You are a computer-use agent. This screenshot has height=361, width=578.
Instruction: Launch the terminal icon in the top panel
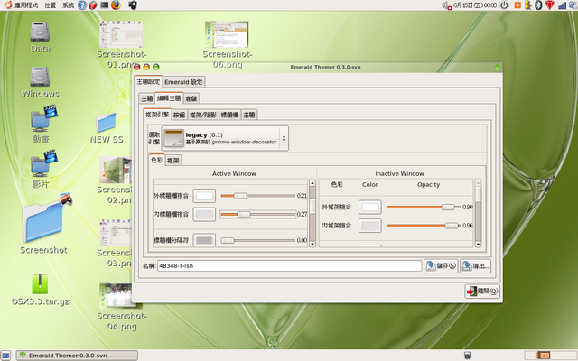tap(105, 5)
